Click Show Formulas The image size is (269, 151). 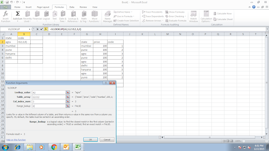pyautogui.click(x=175, y=12)
